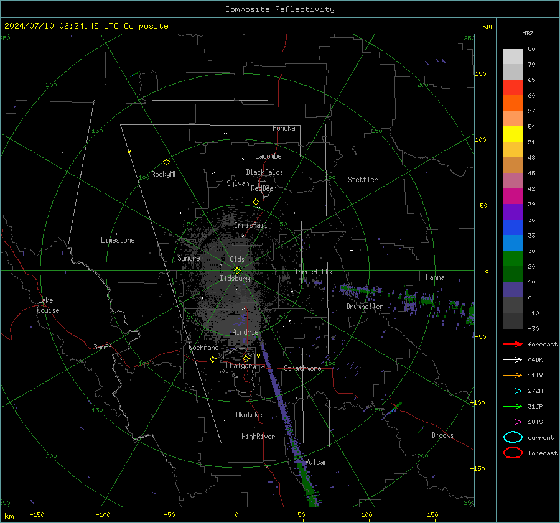Image resolution: width=560 pixels, height=523 pixels.
Task: Click the cyan current ellipse legend icon
Action: pos(513,437)
